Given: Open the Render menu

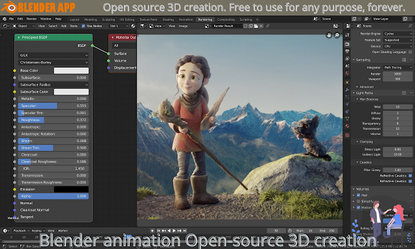Looking at the screenshot, I should [x=32, y=19].
